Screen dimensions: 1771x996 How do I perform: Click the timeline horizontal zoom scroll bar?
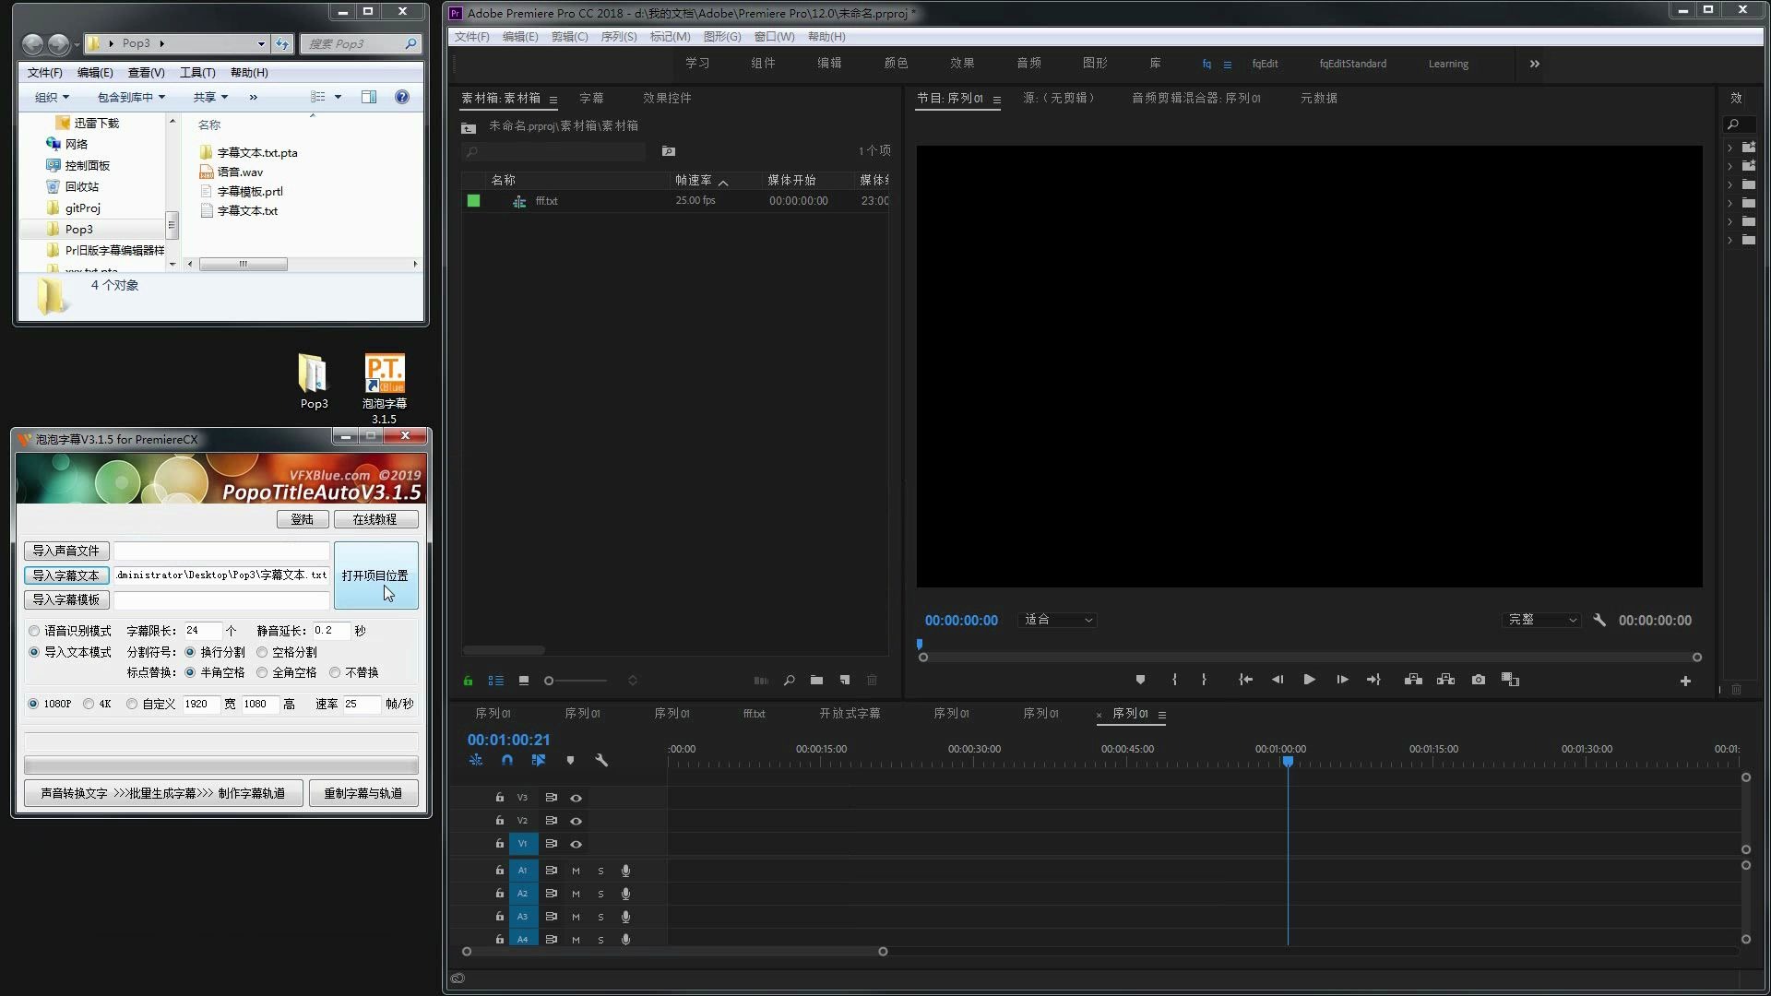click(674, 952)
